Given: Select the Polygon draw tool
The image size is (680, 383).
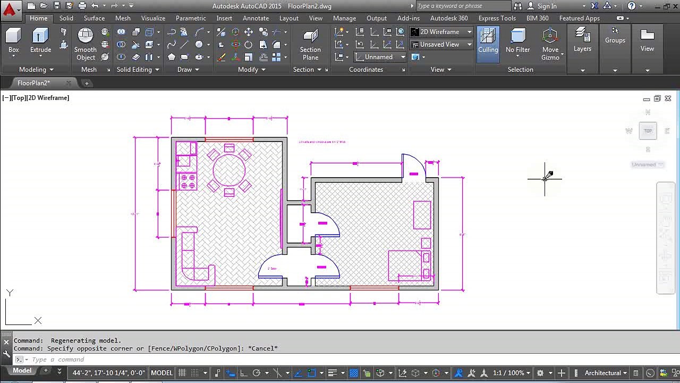Looking at the screenshot, I should [x=172, y=57].
